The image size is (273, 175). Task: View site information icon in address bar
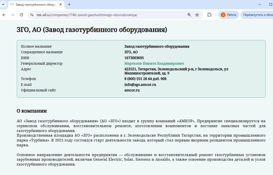pyautogui.click(x=32, y=15)
